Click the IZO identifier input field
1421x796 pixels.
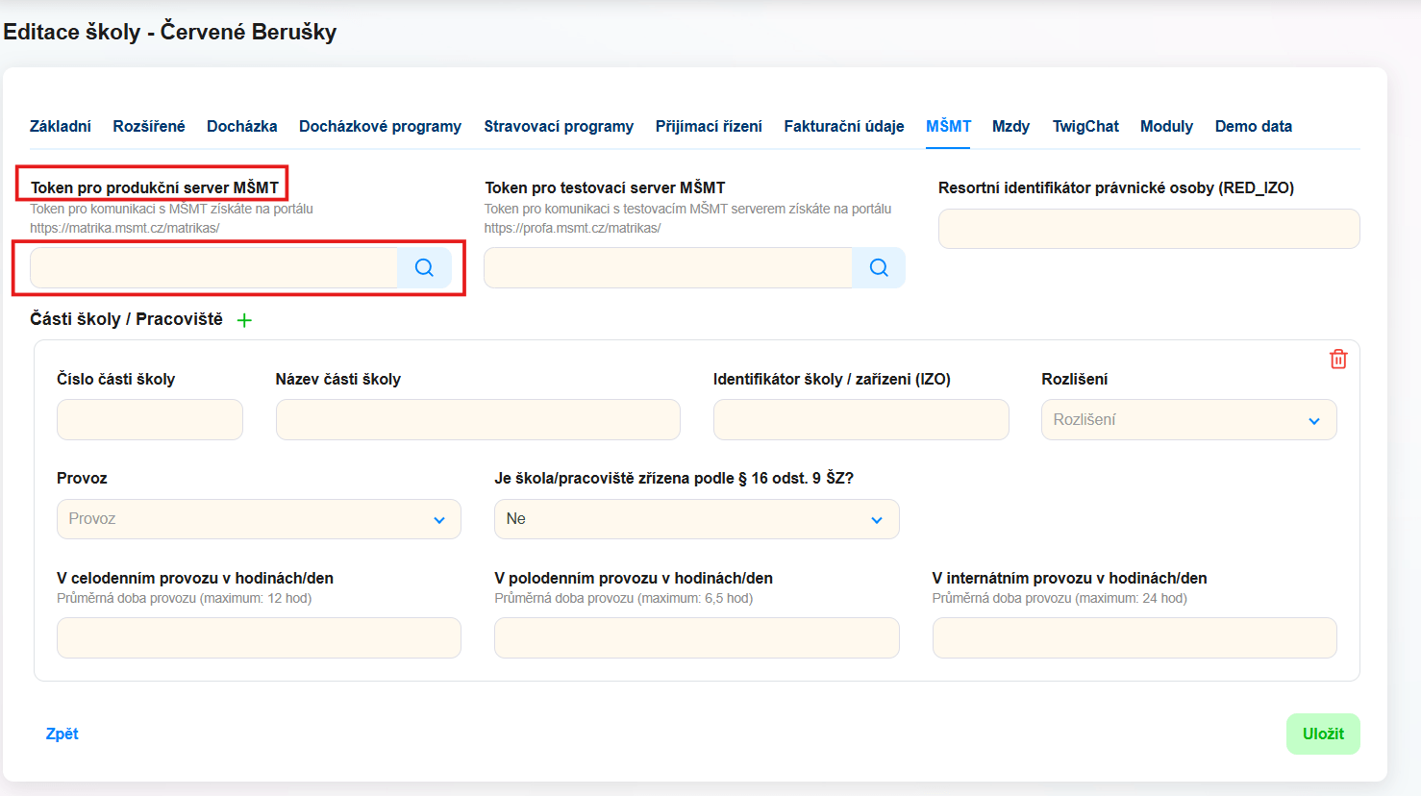coord(860,420)
